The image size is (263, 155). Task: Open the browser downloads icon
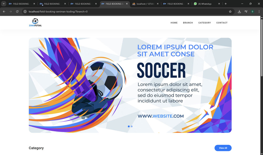[239, 12]
